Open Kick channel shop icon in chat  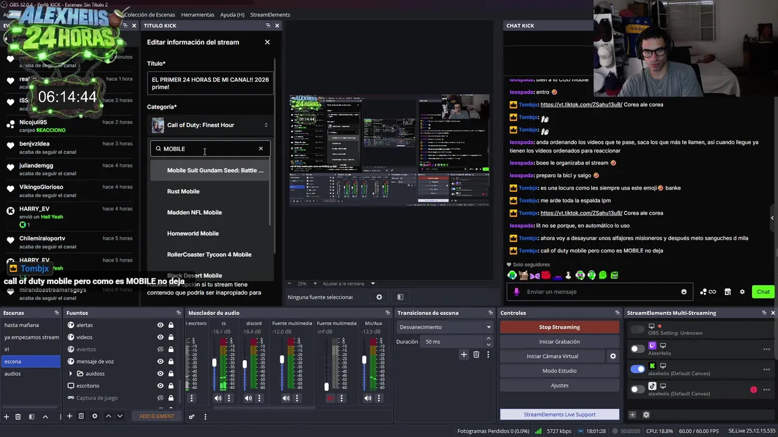(728, 292)
